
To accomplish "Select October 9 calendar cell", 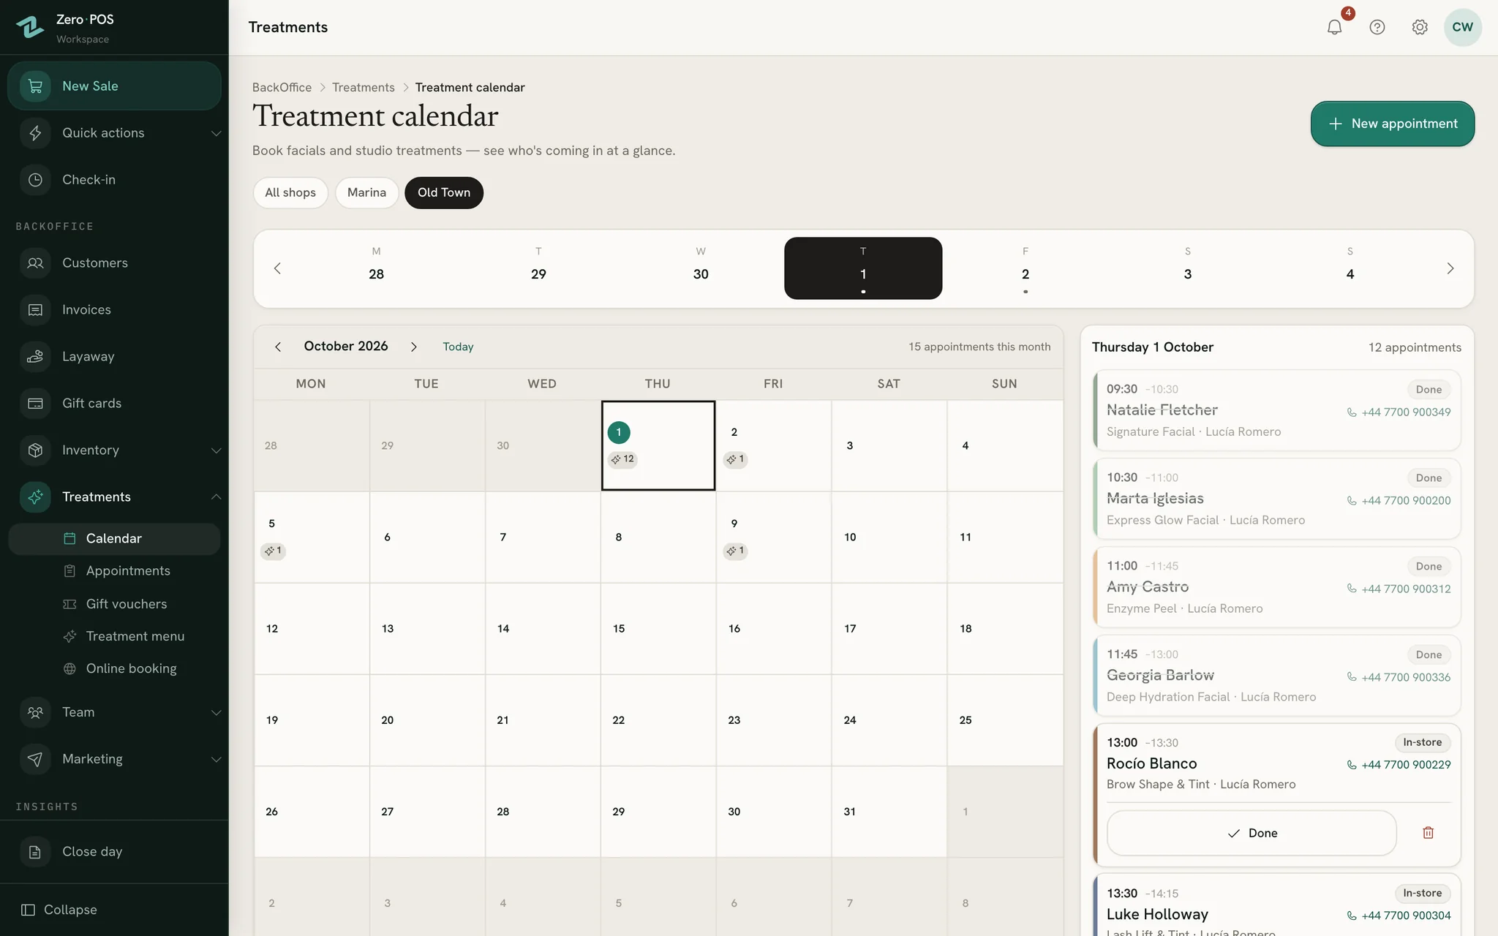I will [773, 537].
